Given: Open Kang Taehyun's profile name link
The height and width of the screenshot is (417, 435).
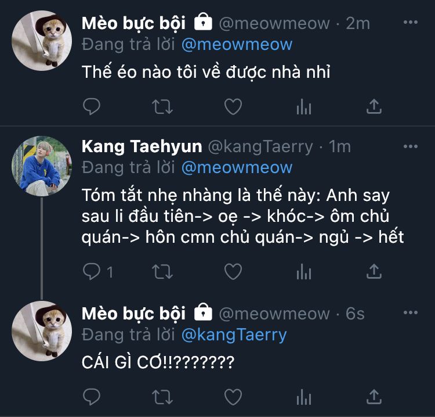Looking at the screenshot, I should [x=142, y=146].
